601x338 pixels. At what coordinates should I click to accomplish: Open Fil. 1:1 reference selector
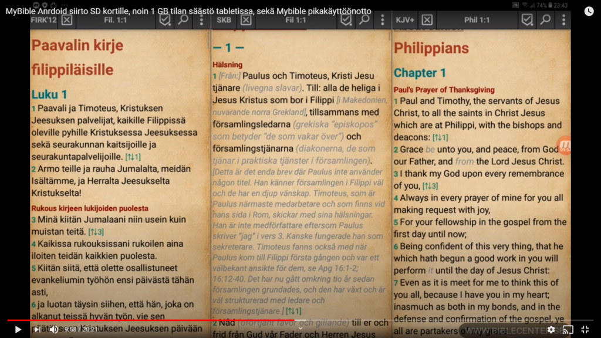click(116, 20)
